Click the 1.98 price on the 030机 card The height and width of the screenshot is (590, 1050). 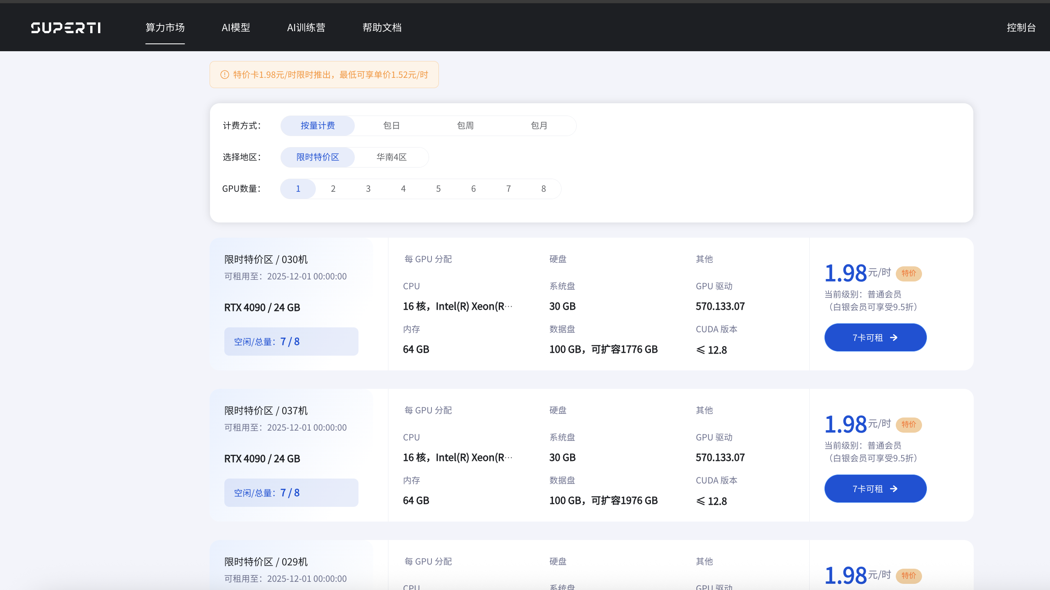pyautogui.click(x=846, y=273)
